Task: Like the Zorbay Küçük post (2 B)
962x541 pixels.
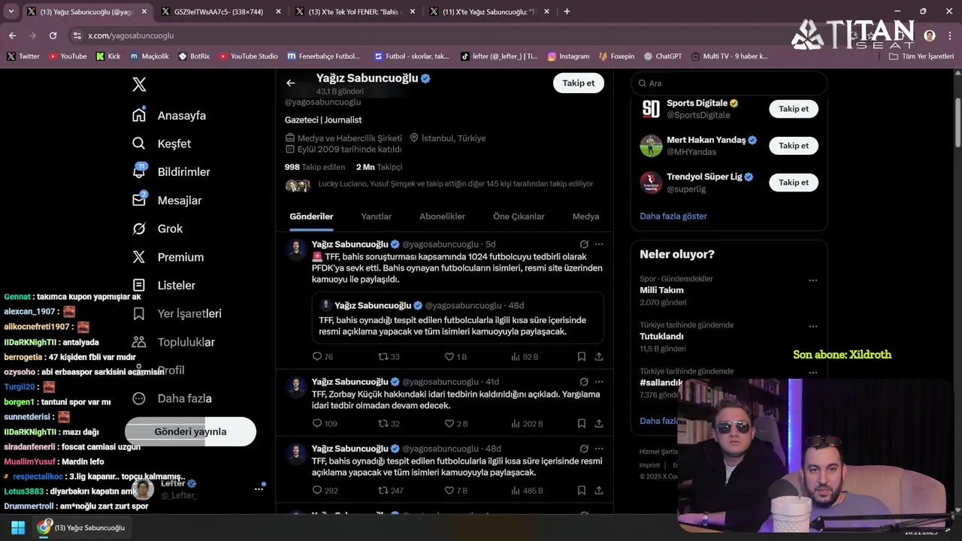Action: coord(455,424)
